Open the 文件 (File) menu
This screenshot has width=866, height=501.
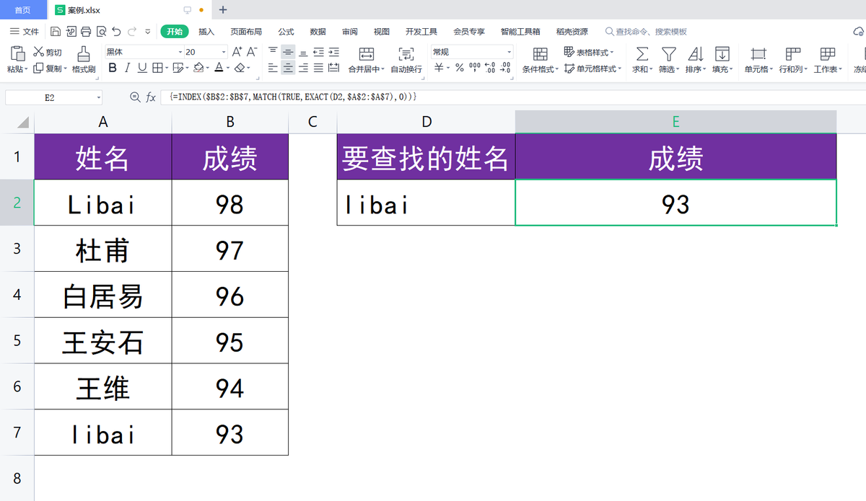pos(24,32)
